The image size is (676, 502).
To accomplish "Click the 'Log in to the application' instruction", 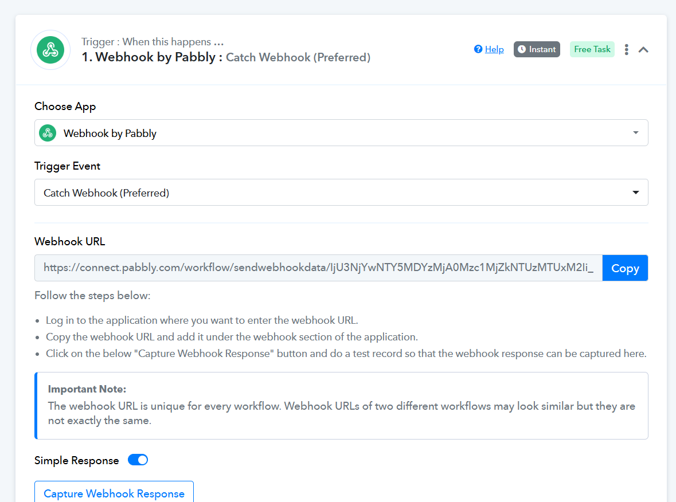I will (x=202, y=320).
